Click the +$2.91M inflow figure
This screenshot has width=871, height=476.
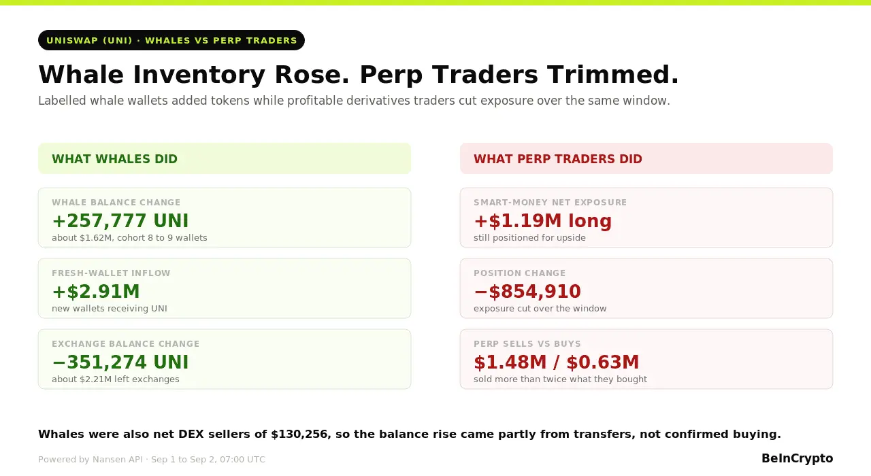96,292
